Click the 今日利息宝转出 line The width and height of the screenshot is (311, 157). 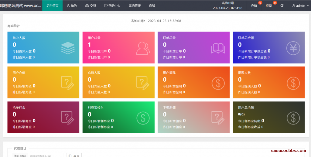pyautogui.click(x=251, y=121)
